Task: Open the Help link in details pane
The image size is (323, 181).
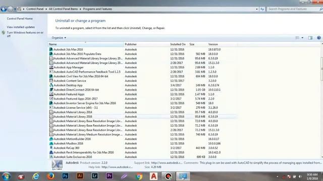Action: [x=117, y=167]
